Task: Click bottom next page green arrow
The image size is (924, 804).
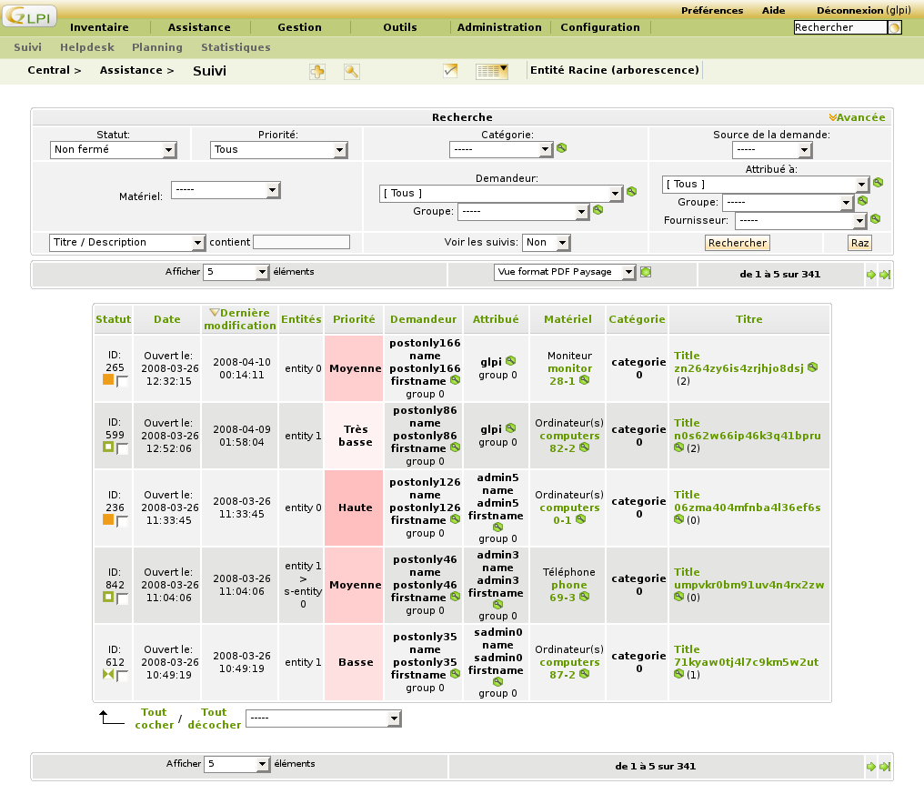Action: [871, 767]
